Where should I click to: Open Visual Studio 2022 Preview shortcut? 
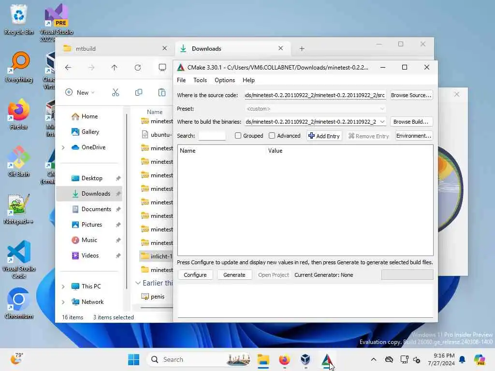pos(56,23)
